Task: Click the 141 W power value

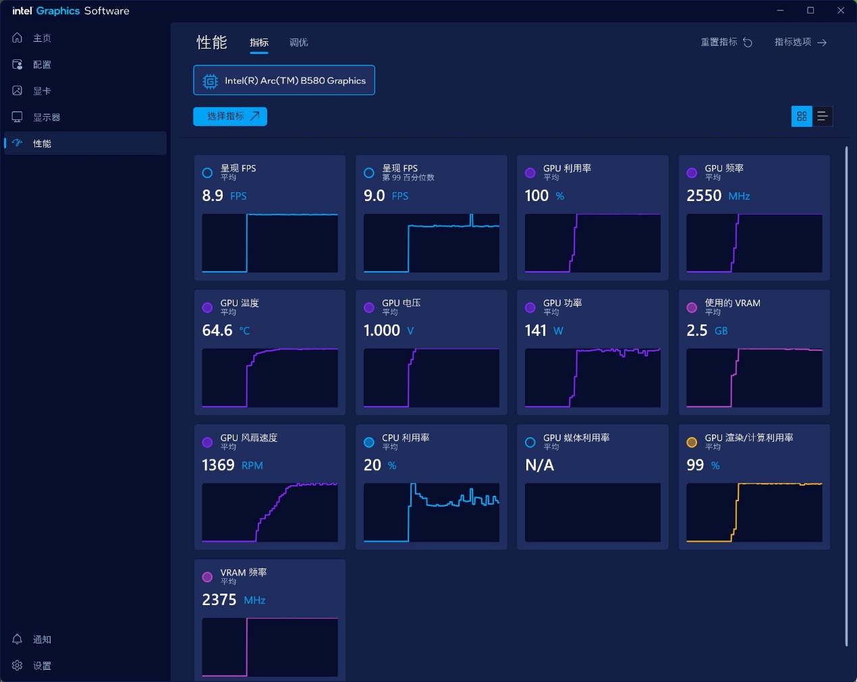Action: click(x=544, y=331)
